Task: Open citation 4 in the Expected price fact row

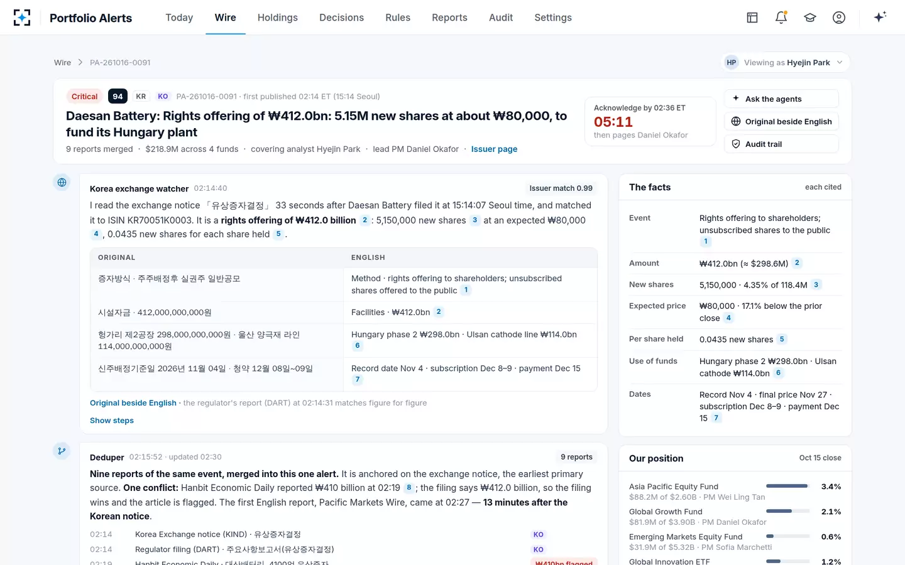Action: tap(728, 318)
